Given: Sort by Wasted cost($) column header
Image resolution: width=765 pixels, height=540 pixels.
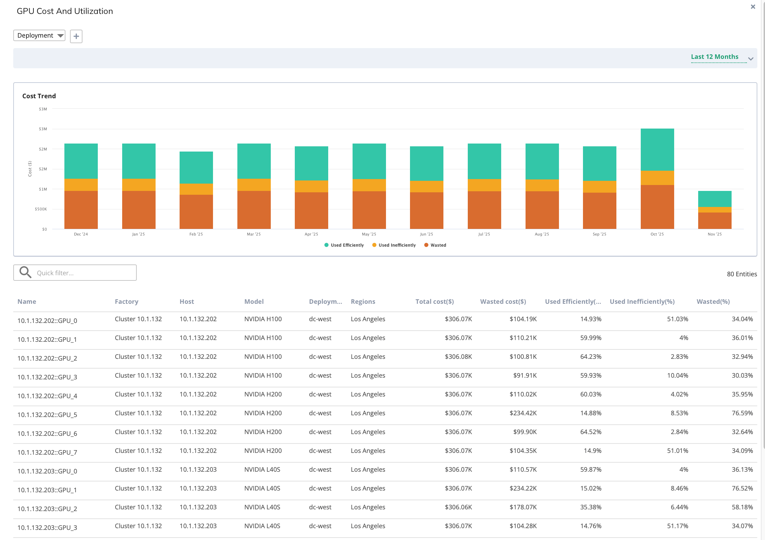Looking at the screenshot, I should (503, 302).
